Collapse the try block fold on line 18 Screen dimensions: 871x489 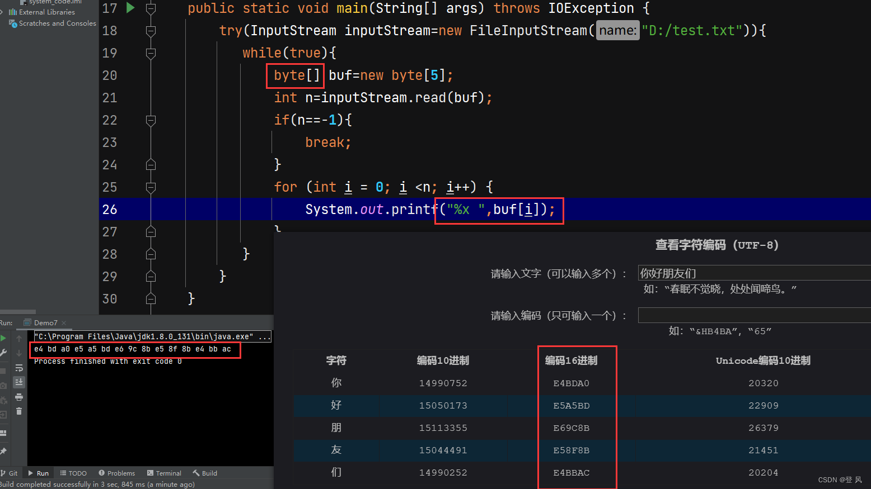151,31
